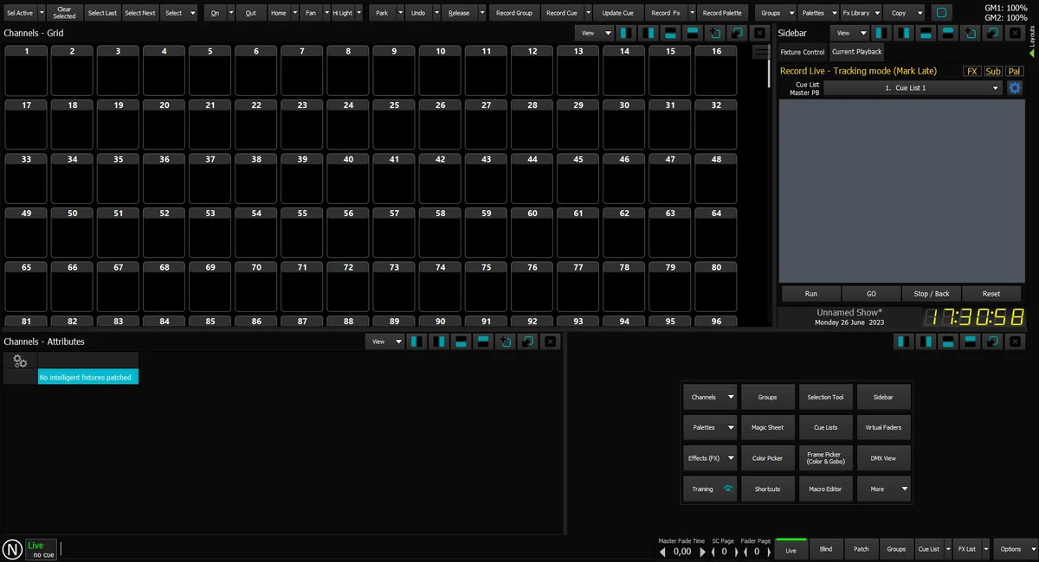
Task: Detach Channels Attributes panel to floating window
Action: point(527,342)
